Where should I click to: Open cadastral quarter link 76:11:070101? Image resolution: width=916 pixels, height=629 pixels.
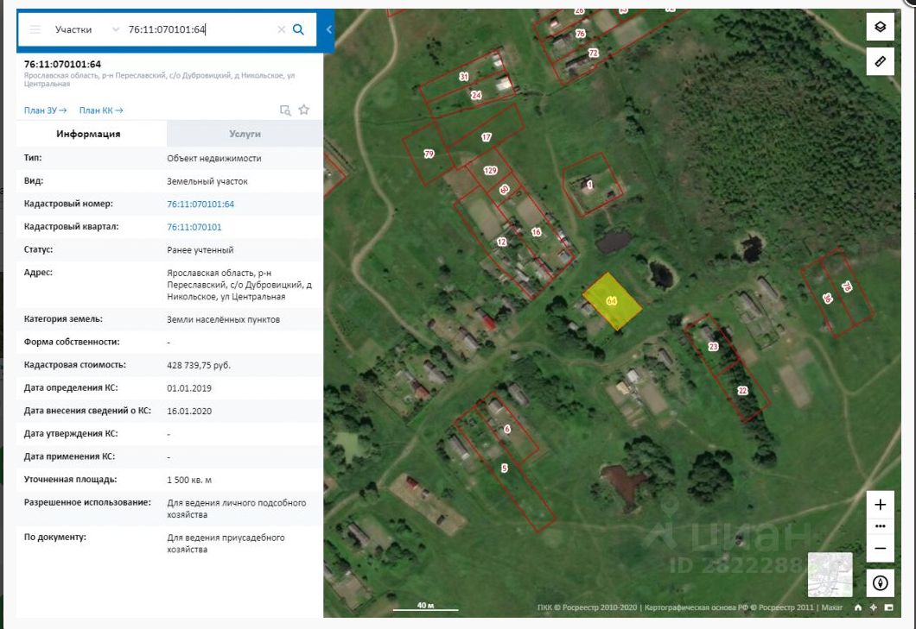coord(194,227)
